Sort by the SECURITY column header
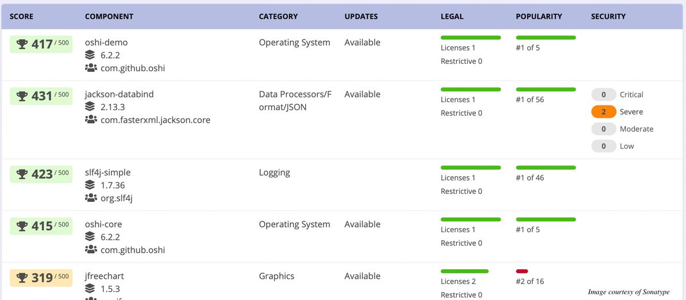The height and width of the screenshot is (300, 686). [x=608, y=17]
